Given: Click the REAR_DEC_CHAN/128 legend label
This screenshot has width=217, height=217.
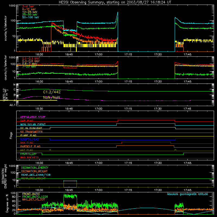Looking at the screenshot, I should (x=36, y=175).
